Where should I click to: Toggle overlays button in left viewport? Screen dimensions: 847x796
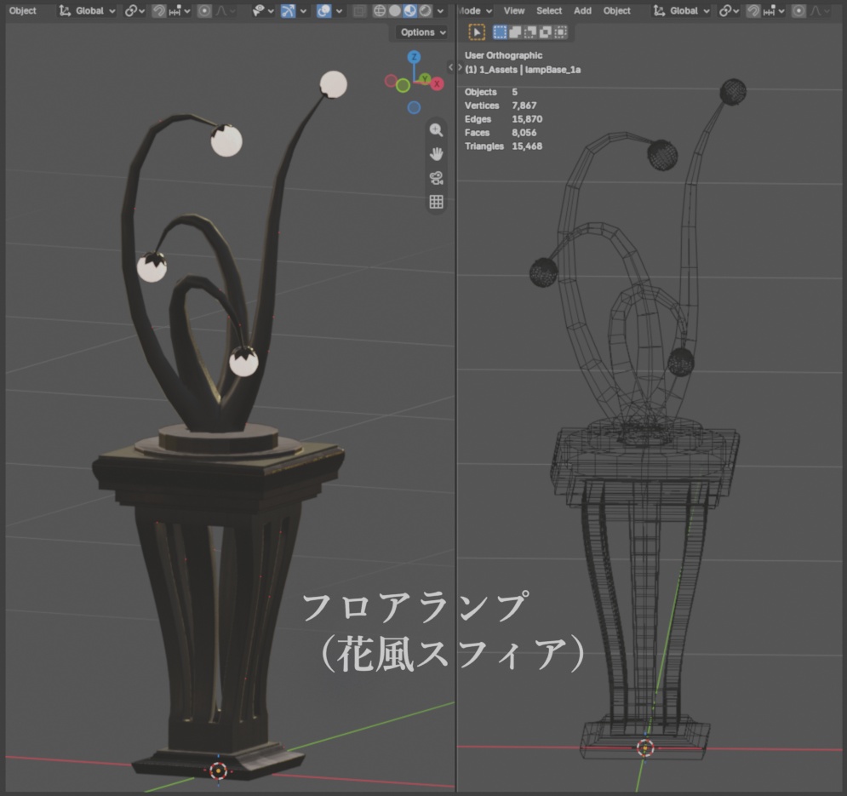pos(323,11)
